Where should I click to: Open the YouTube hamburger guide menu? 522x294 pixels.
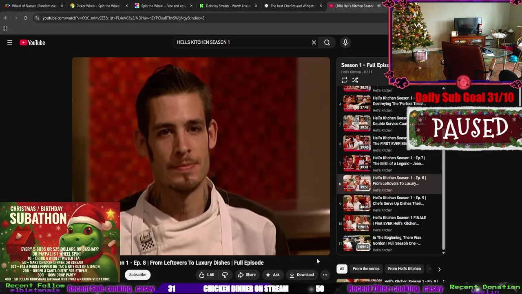pos(10,42)
